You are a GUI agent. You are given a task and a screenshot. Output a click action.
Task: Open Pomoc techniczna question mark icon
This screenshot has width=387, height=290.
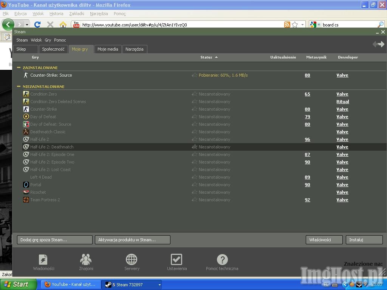click(x=222, y=259)
